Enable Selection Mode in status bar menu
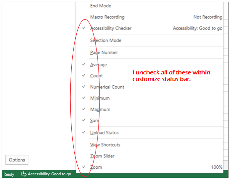This screenshot has height=180, width=230. coord(150,40)
